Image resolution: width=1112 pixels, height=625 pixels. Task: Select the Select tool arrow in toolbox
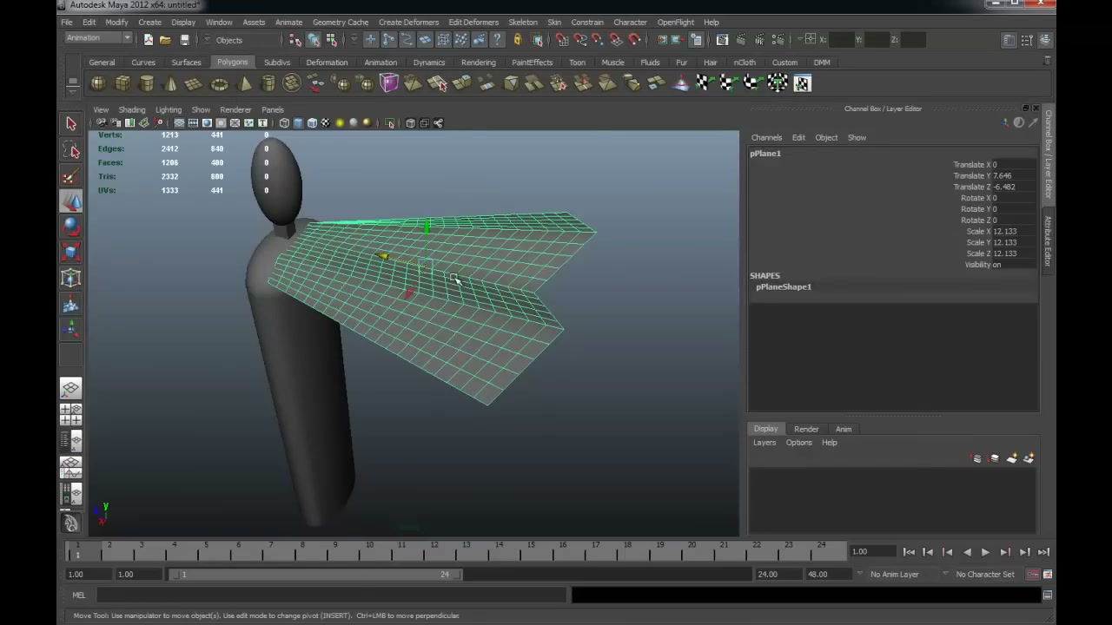tap(71, 123)
